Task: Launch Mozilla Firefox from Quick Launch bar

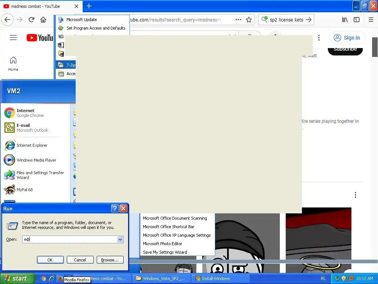Action: (60, 278)
